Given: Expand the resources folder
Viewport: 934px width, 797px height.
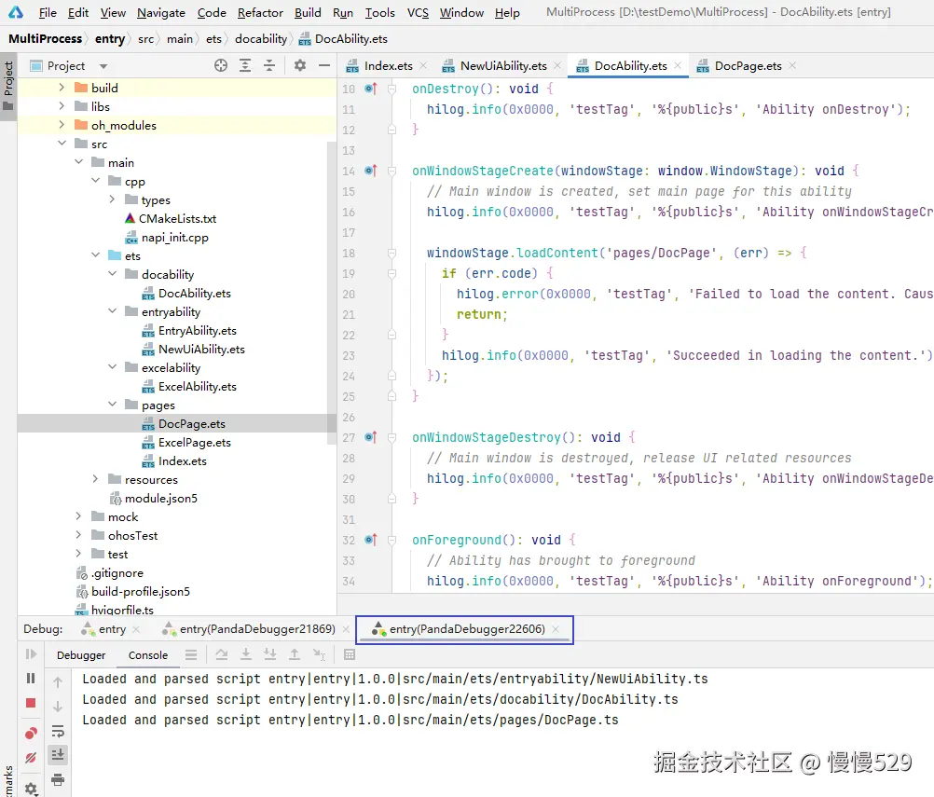Looking at the screenshot, I should click(x=95, y=479).
